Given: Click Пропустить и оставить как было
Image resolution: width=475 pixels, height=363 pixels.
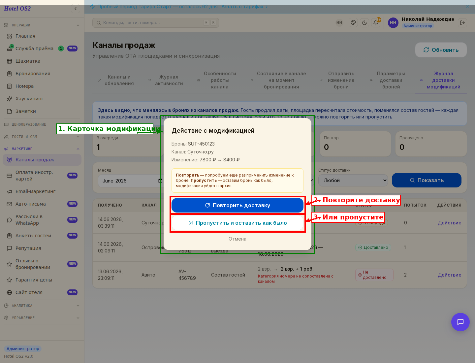Looking at the screenshot, I should pyautogui.click(x=237, y=223).
